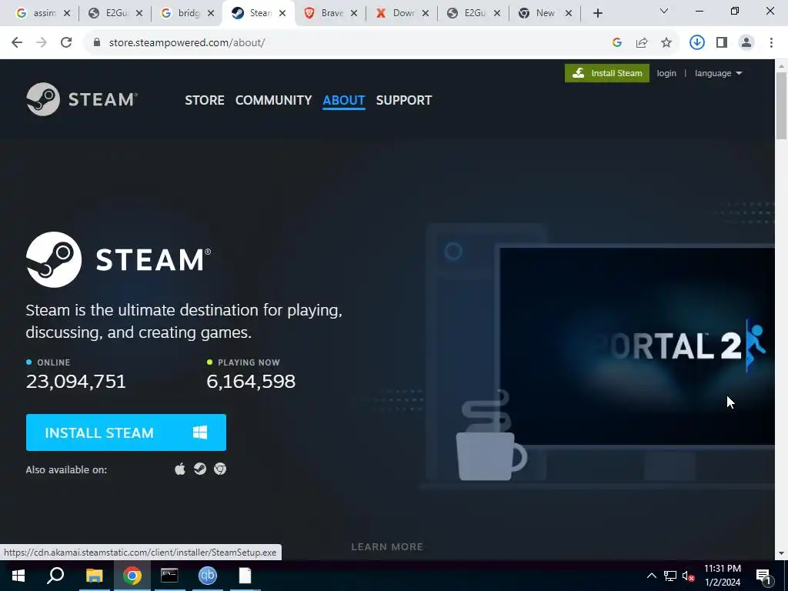Open Chrome three-dot menu
Image resolution: width=788 pixels, height=591 pixels.
click(771, 43)
